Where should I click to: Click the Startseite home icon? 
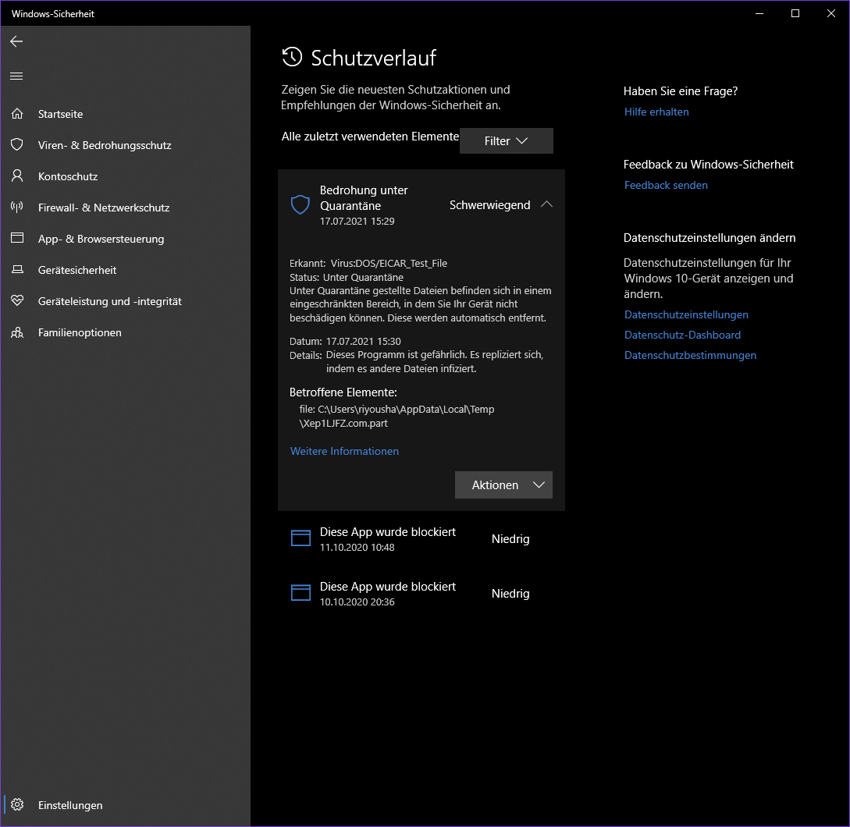pos(17,114)
